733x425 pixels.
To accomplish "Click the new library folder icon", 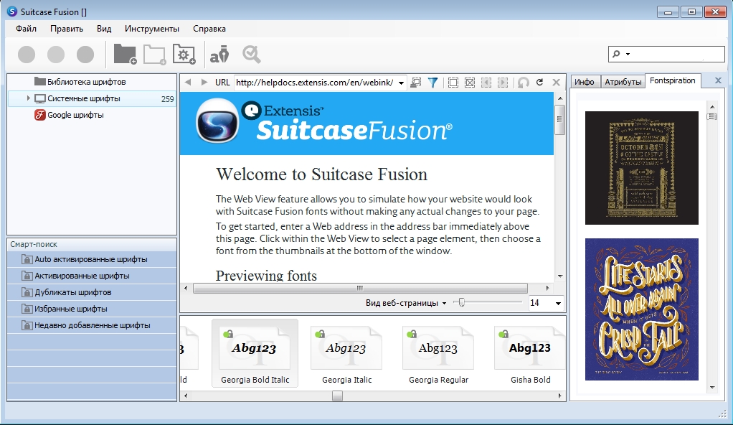I will [125, 55].
